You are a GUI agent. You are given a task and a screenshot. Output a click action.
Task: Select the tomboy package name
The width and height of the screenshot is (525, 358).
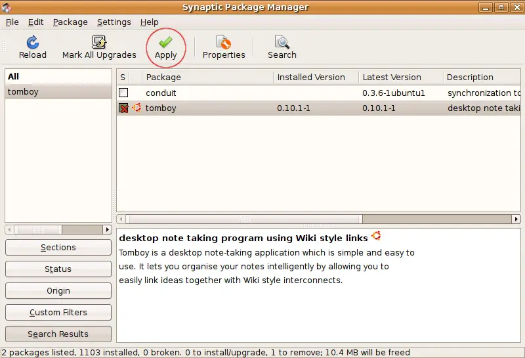click(161, 108)
